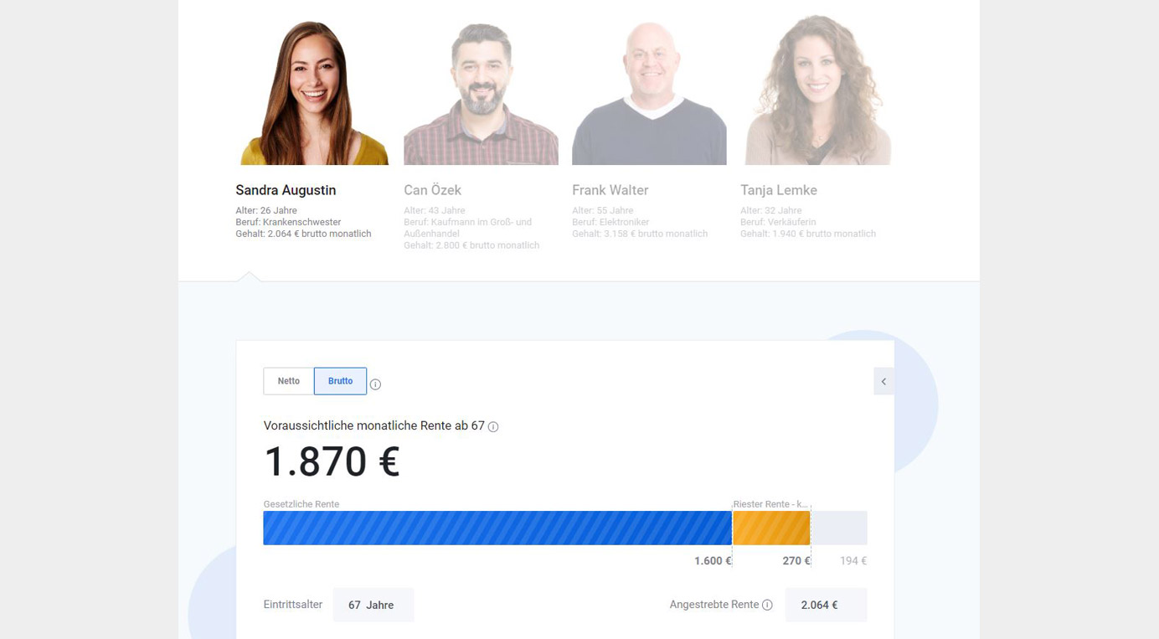
Task: Click the blue Gesetzliche Rente bar
Action: tap(497, 528)
